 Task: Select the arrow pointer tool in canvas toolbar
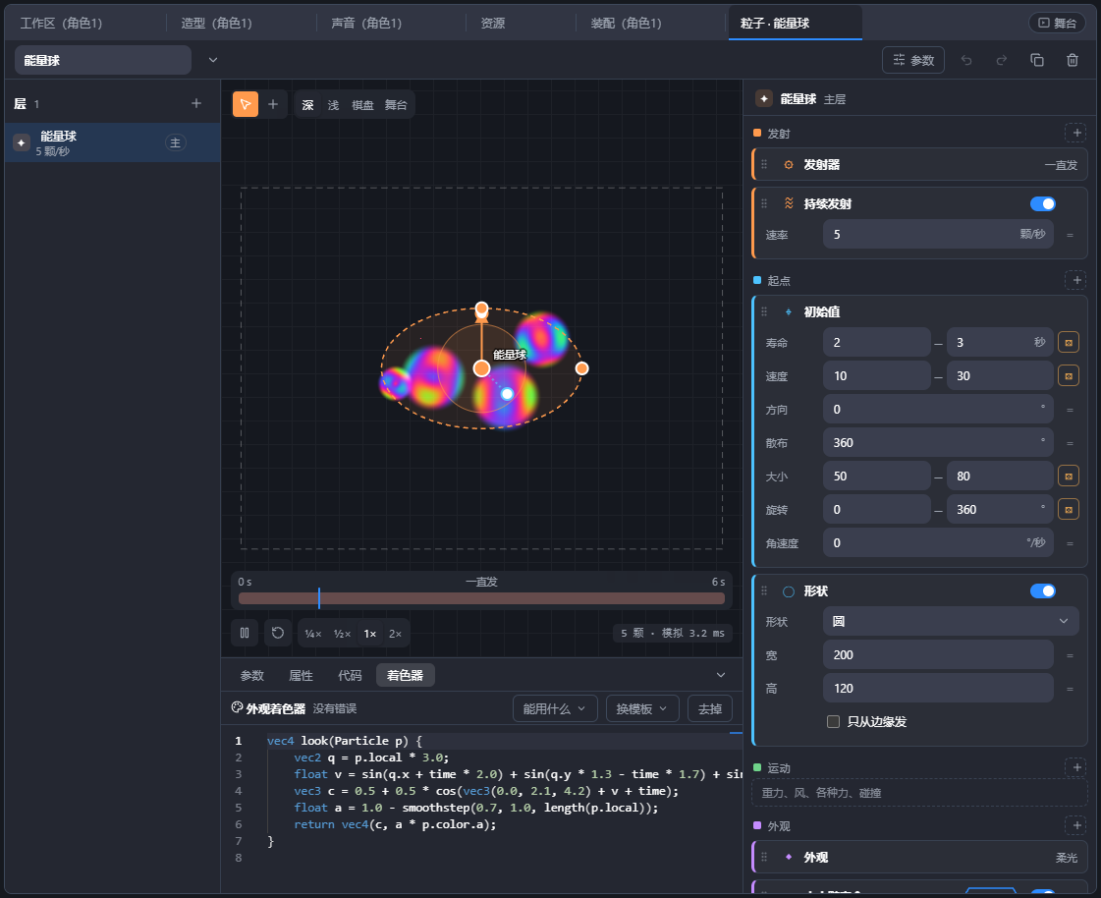click(246, 105)
